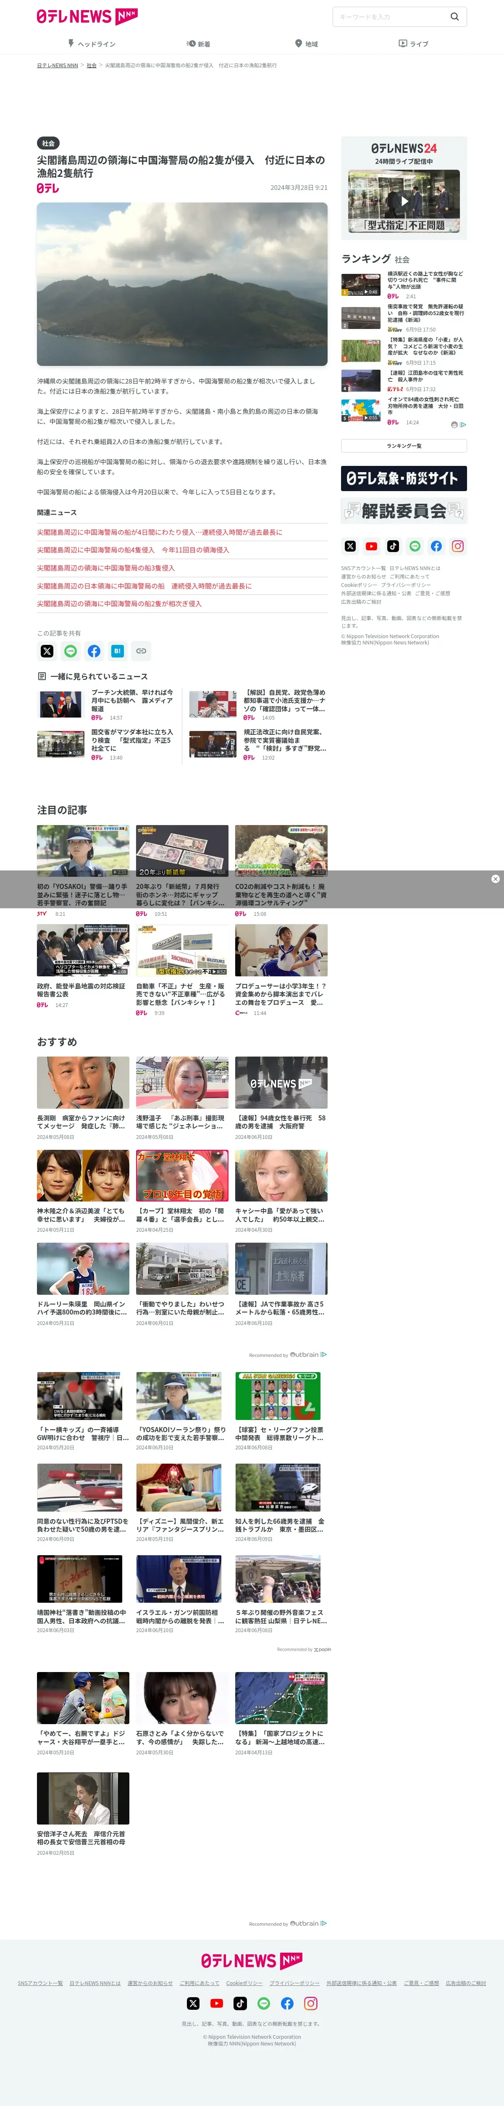Open LINE icon in right sidebar
This screenshot has height=2106, width=504.
415,546
